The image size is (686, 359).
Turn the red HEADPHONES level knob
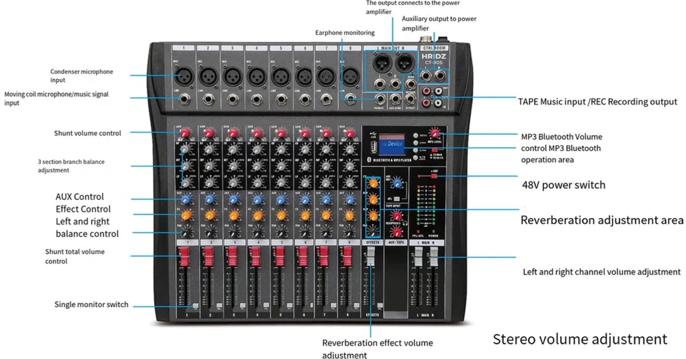[396, 232]
